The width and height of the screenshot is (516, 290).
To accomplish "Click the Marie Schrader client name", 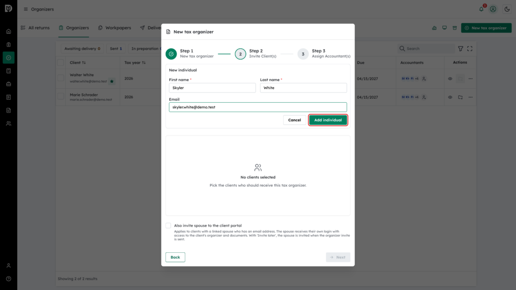I will click(84, 95).
